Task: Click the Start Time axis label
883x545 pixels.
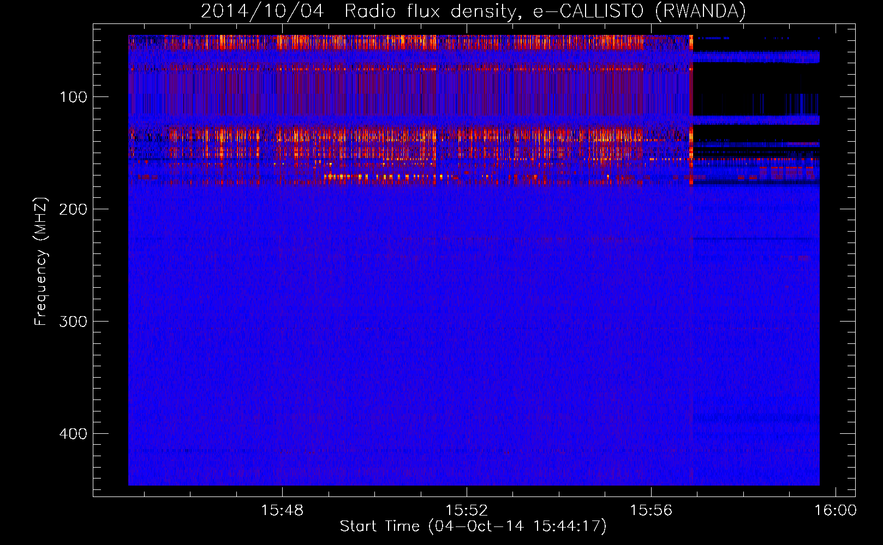Action: 473,526
